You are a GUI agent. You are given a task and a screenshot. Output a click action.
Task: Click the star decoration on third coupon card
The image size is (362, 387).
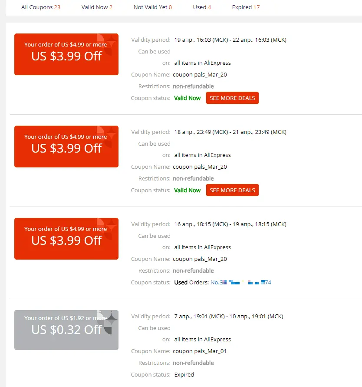111,225
